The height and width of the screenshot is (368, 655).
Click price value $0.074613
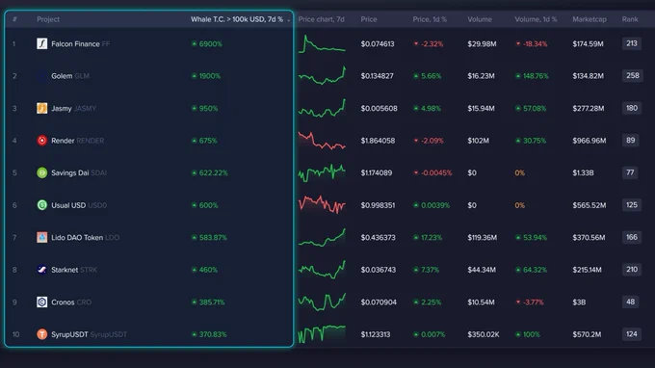pyautogui.click(x=378, y=44)
